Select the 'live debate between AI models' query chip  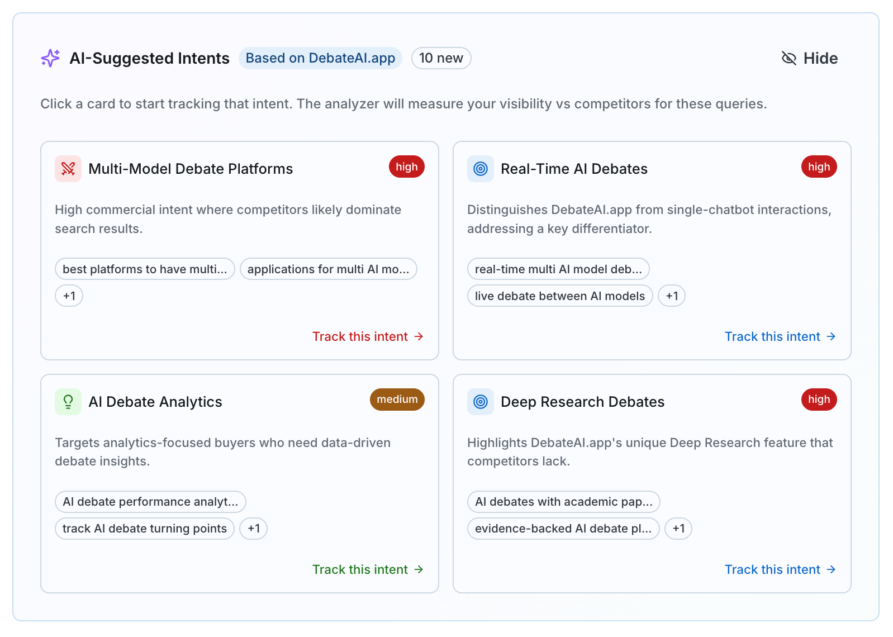pos(559,296)
